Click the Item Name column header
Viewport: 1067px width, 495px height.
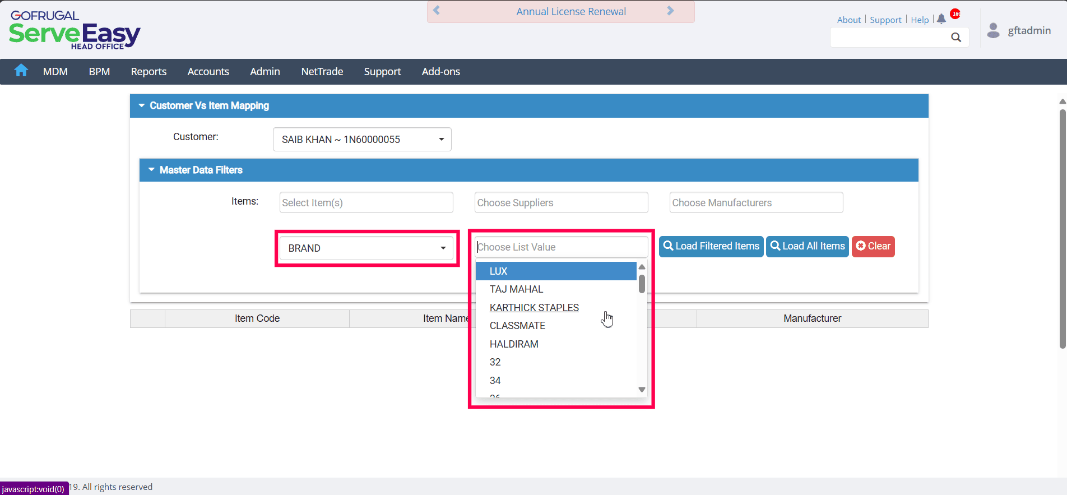tap(446, 318)
